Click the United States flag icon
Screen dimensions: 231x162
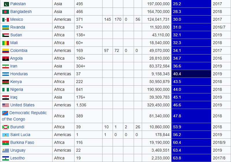pos(5,105)
